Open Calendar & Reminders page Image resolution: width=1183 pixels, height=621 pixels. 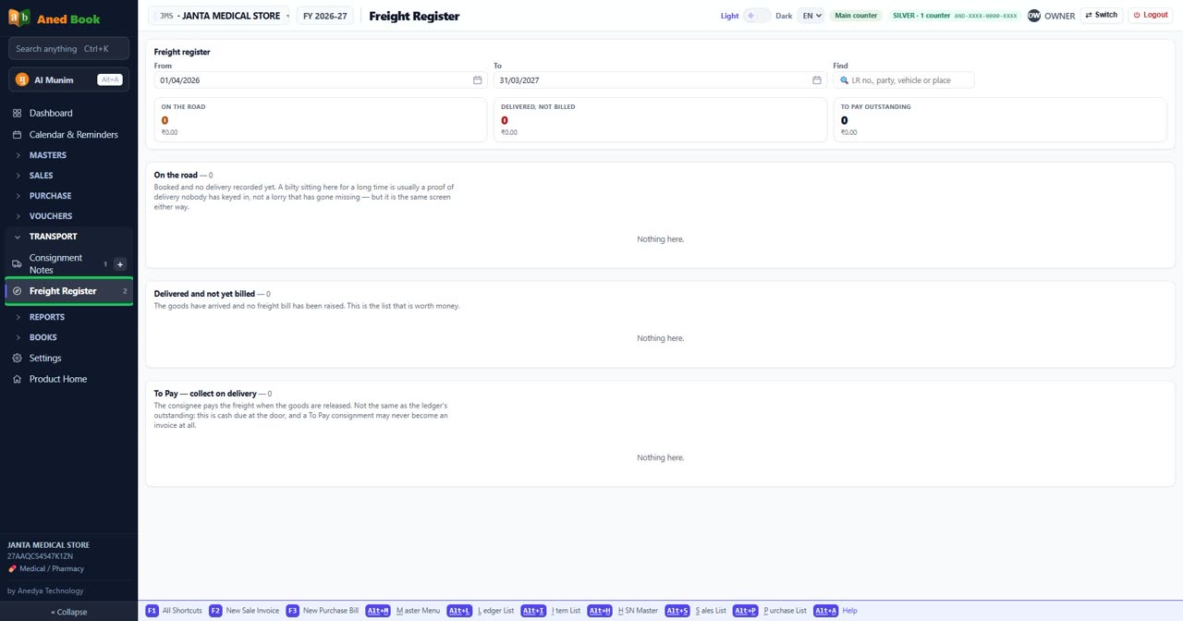[x=69, y=135]
